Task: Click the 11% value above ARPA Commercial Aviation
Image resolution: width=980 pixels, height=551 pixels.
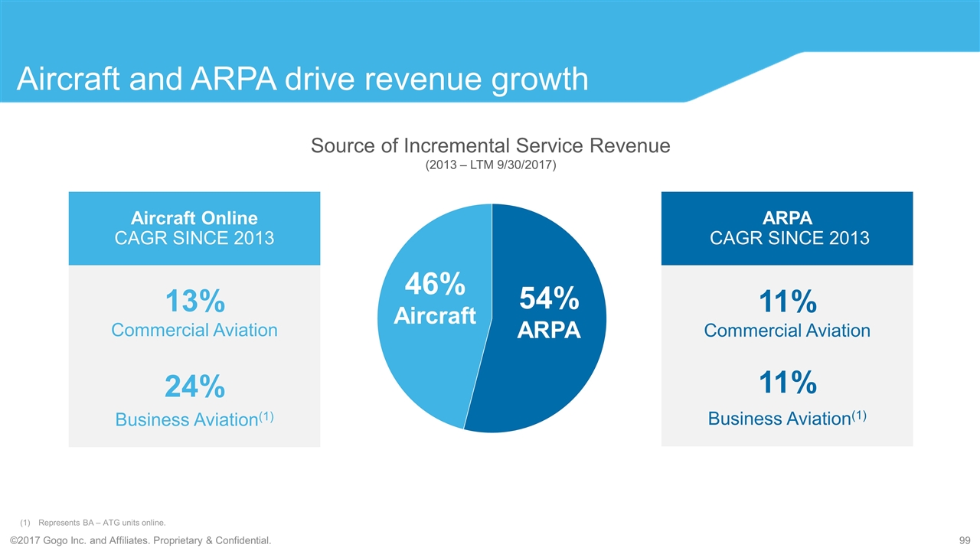Action: pyautogui.click(x=787, y=303)
